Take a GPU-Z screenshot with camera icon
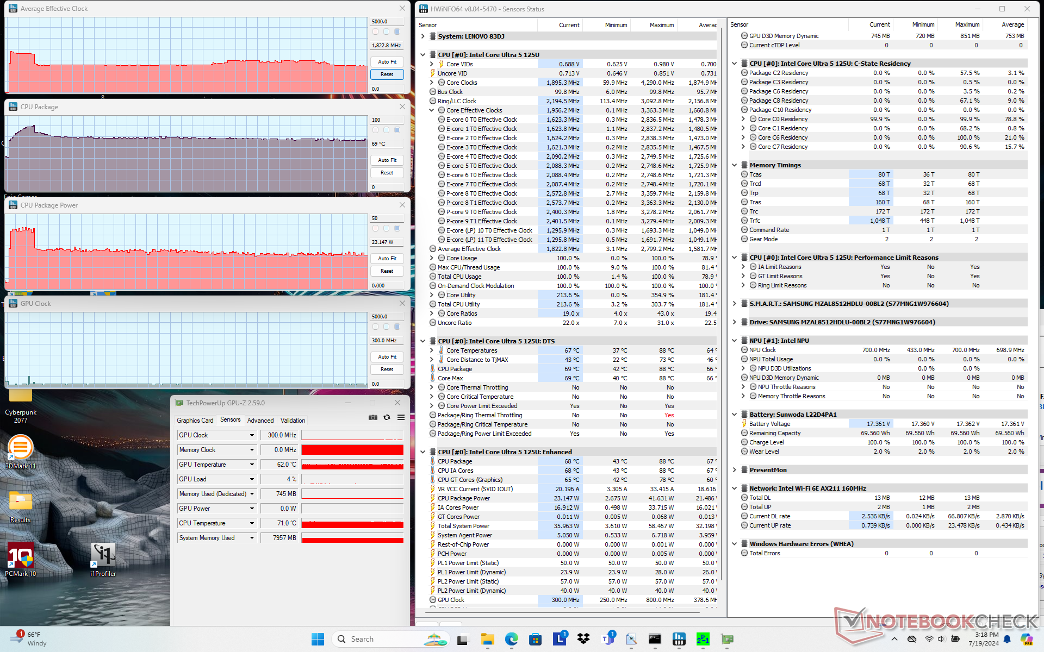Screen dimensions: 1044x652 pos(373,417)
